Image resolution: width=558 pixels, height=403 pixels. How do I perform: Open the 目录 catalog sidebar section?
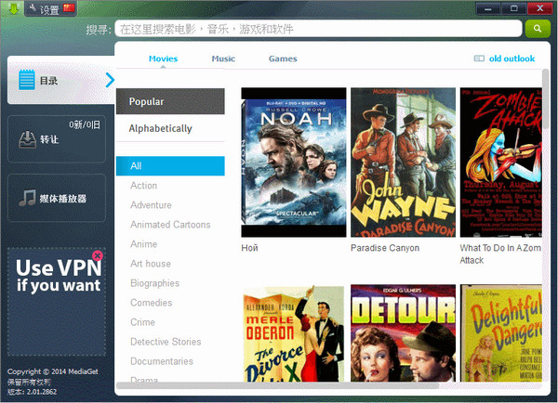coord(56,81)
